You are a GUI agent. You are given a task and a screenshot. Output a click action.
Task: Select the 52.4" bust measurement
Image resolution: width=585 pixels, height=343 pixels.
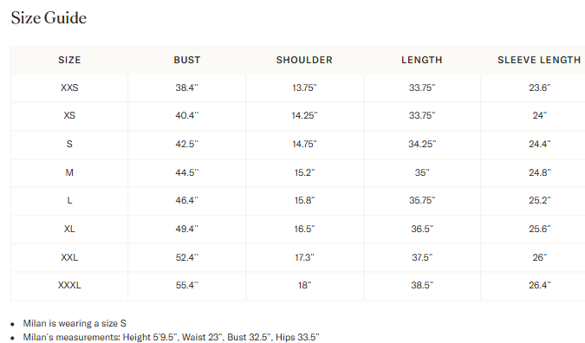187,257
